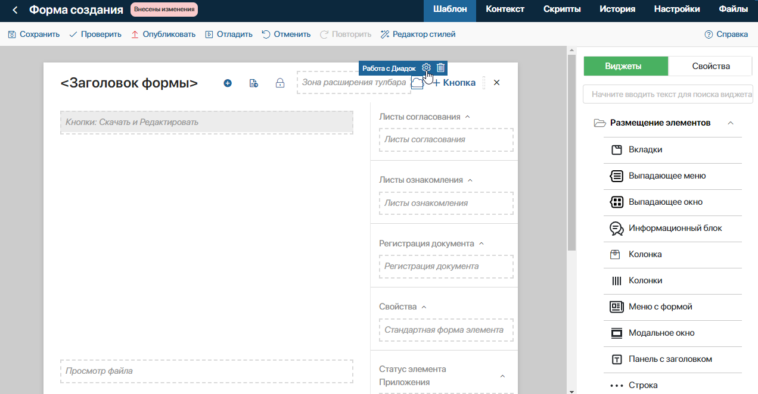The width and height of the screenshot is (758, 394).
Task: Switch to the Скрипты tab
Action: point(562,11)
